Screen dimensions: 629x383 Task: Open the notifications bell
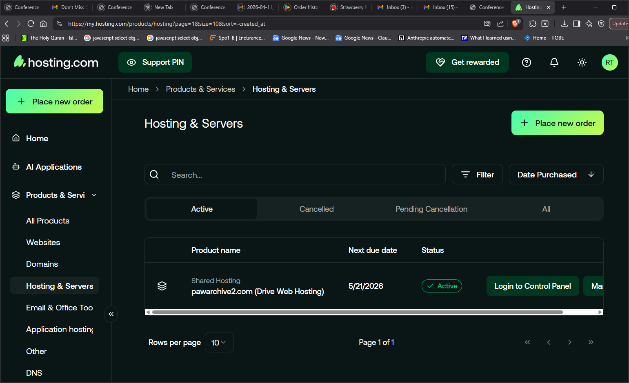[554, 62]
